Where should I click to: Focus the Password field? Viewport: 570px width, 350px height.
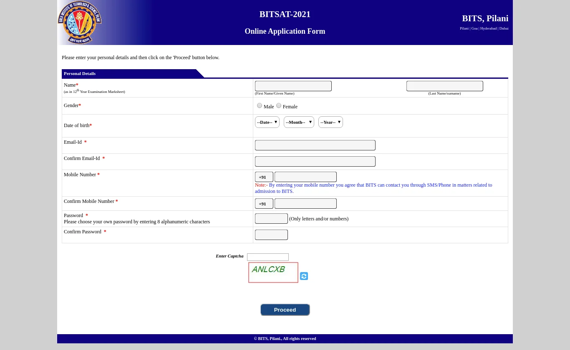[x=271, y=219]
